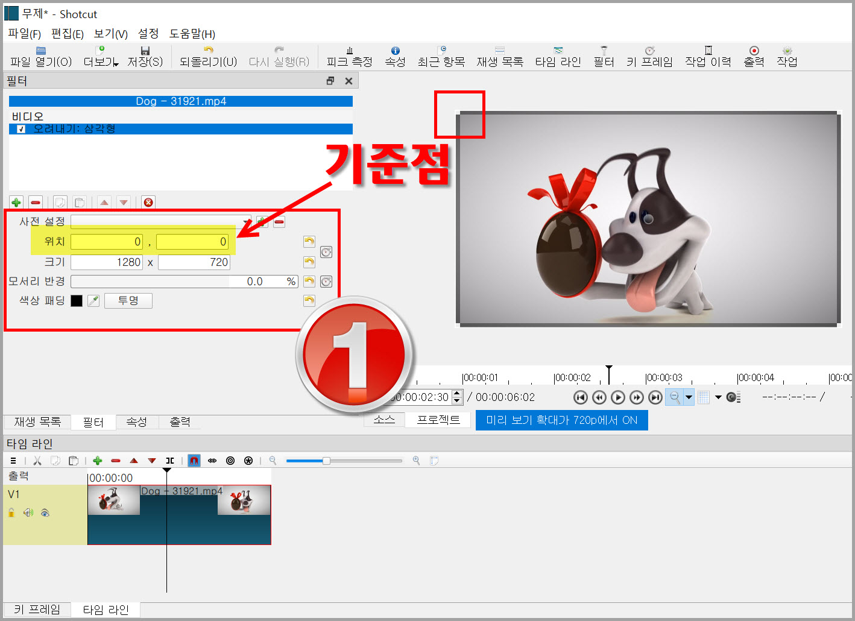The width and height of the screenshot is (855, 621).
Task: Move filter up with the up arrow
Action: pyautogui.click(x=104, y=202)
